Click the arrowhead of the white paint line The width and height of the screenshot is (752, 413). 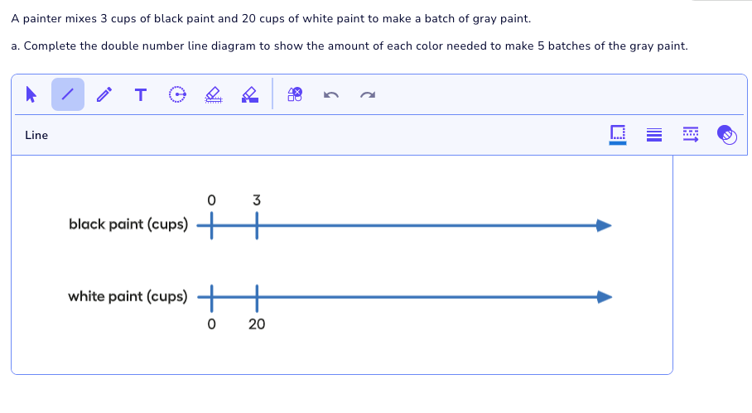[605, 296]
